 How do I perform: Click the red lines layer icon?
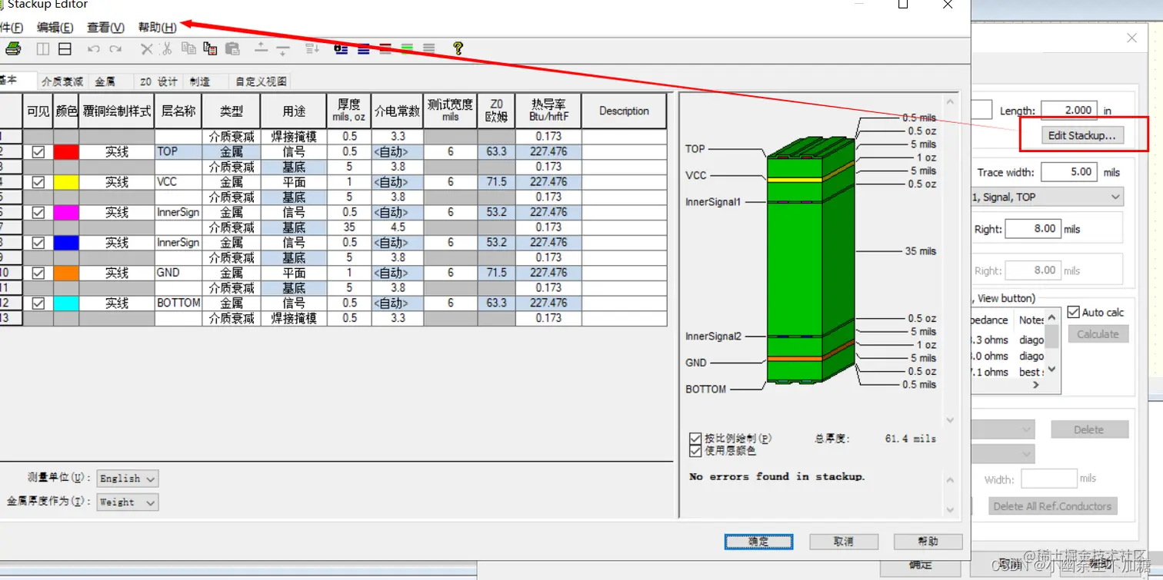pyautogui.click(x=385, y=48)
